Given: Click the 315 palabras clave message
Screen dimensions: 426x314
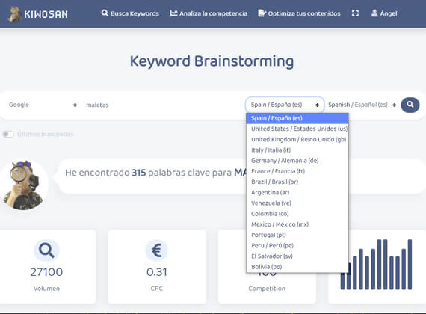Looking at the screenshot, I should tap(156, 173).
